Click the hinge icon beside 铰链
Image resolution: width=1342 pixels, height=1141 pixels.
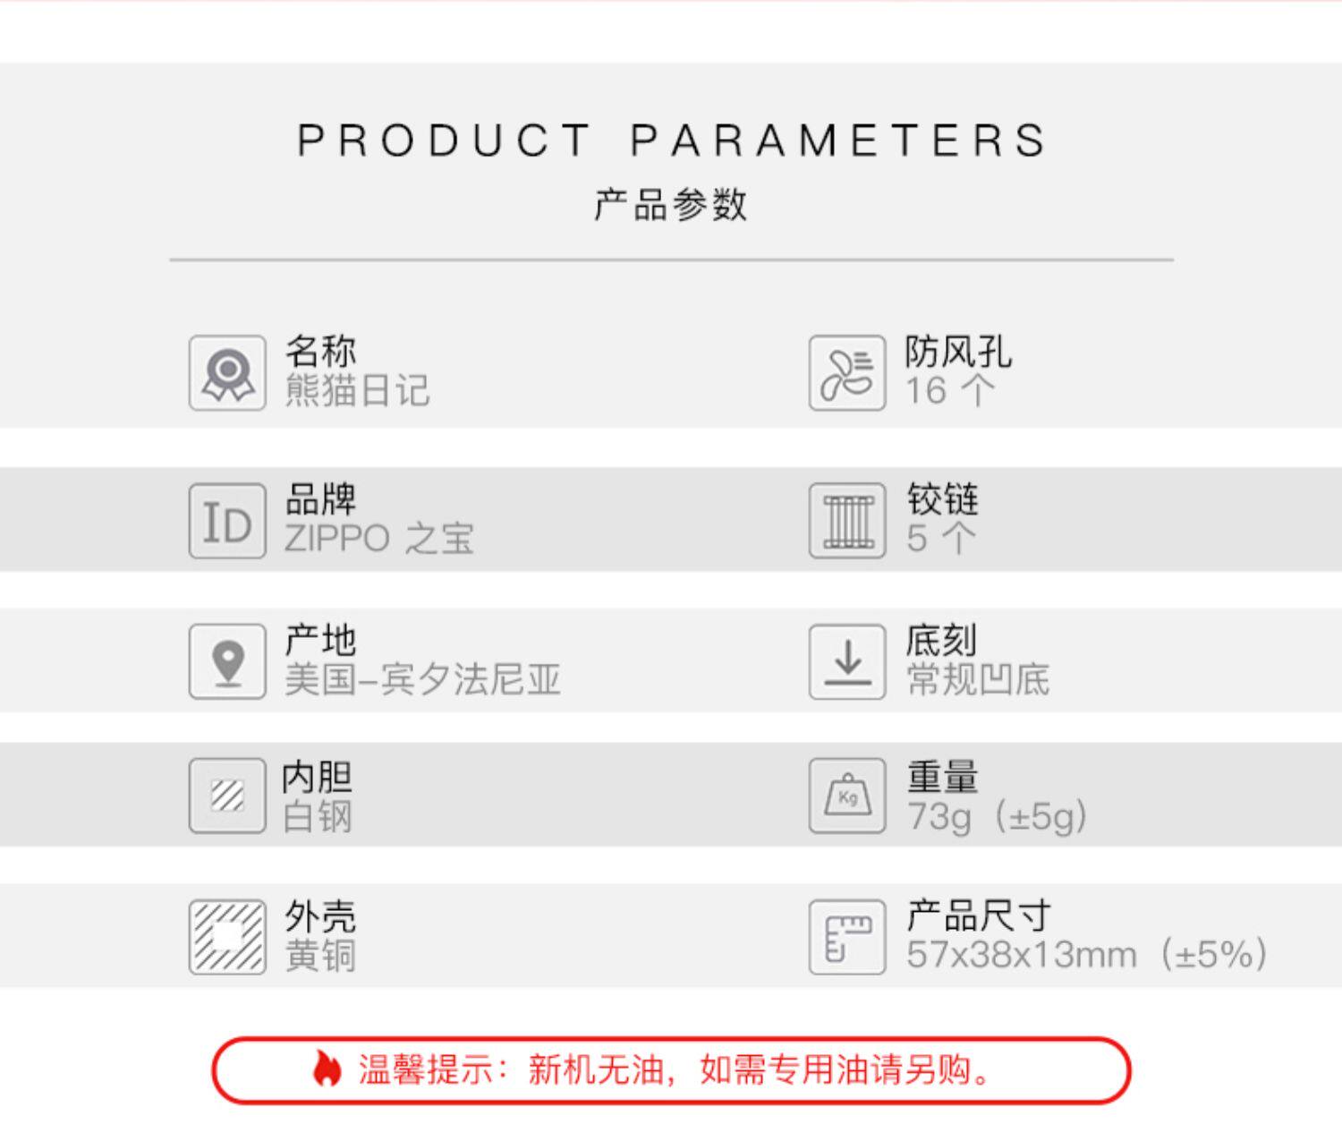click(x=847, y=521)
